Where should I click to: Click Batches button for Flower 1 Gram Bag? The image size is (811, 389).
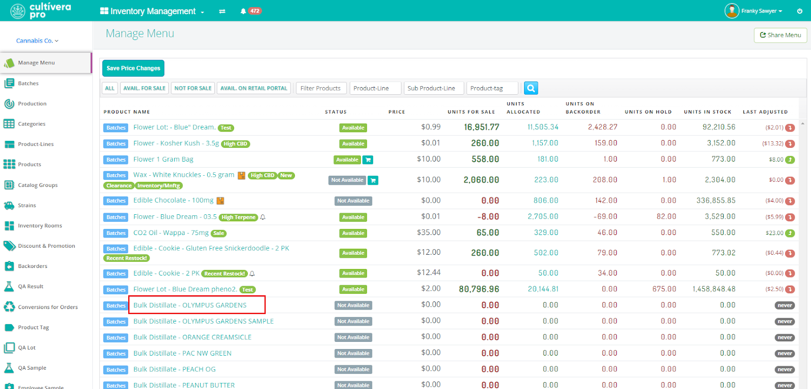tap(116, 160)
